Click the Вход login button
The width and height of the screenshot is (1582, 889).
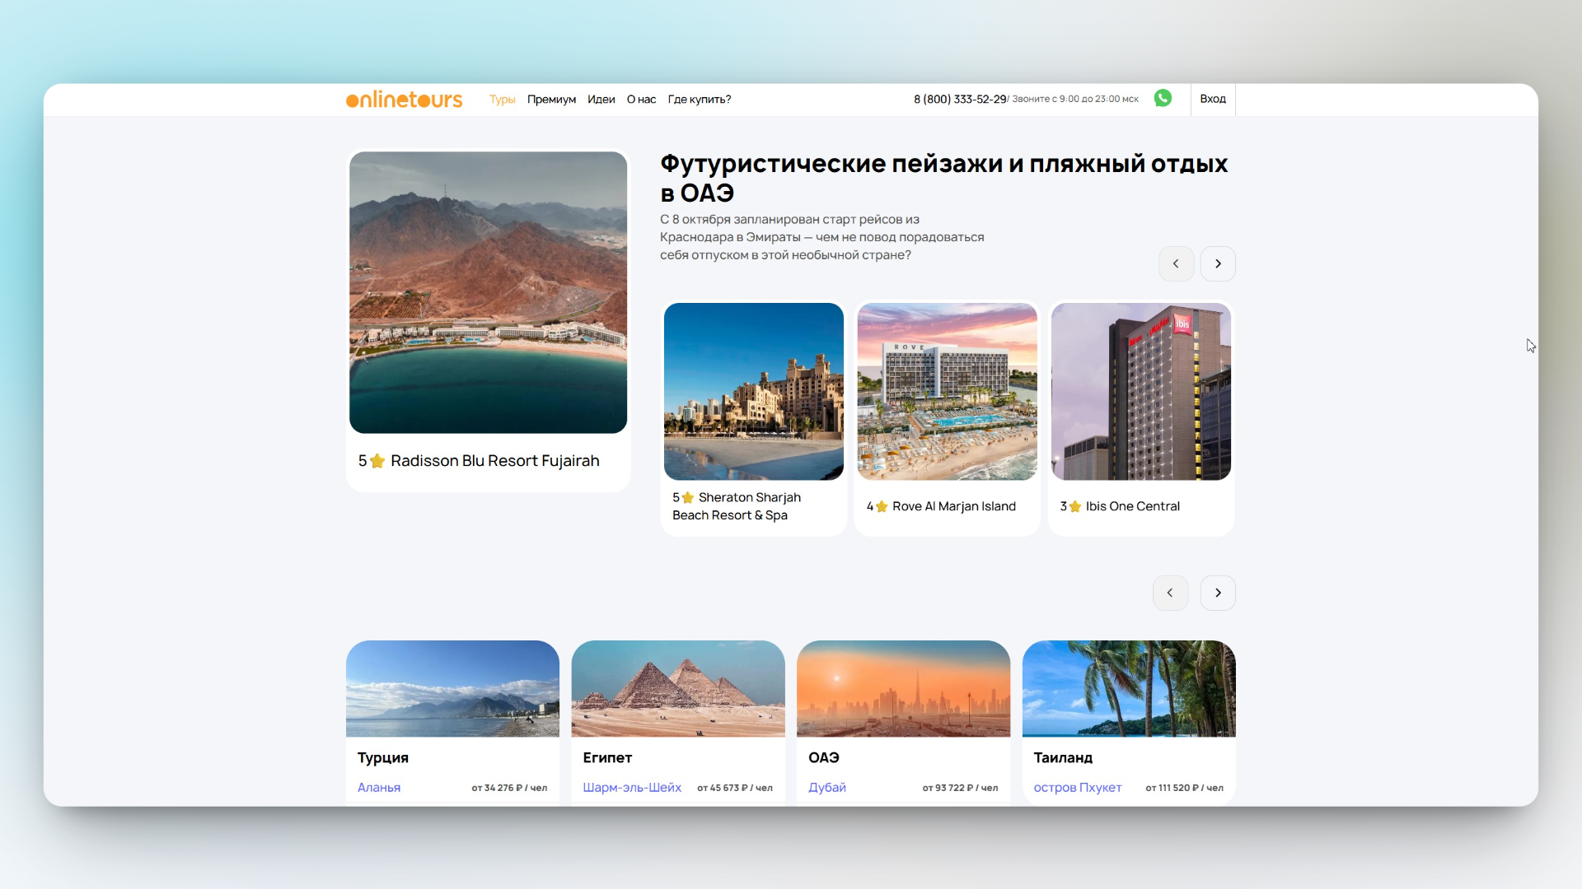(1212, 99)
